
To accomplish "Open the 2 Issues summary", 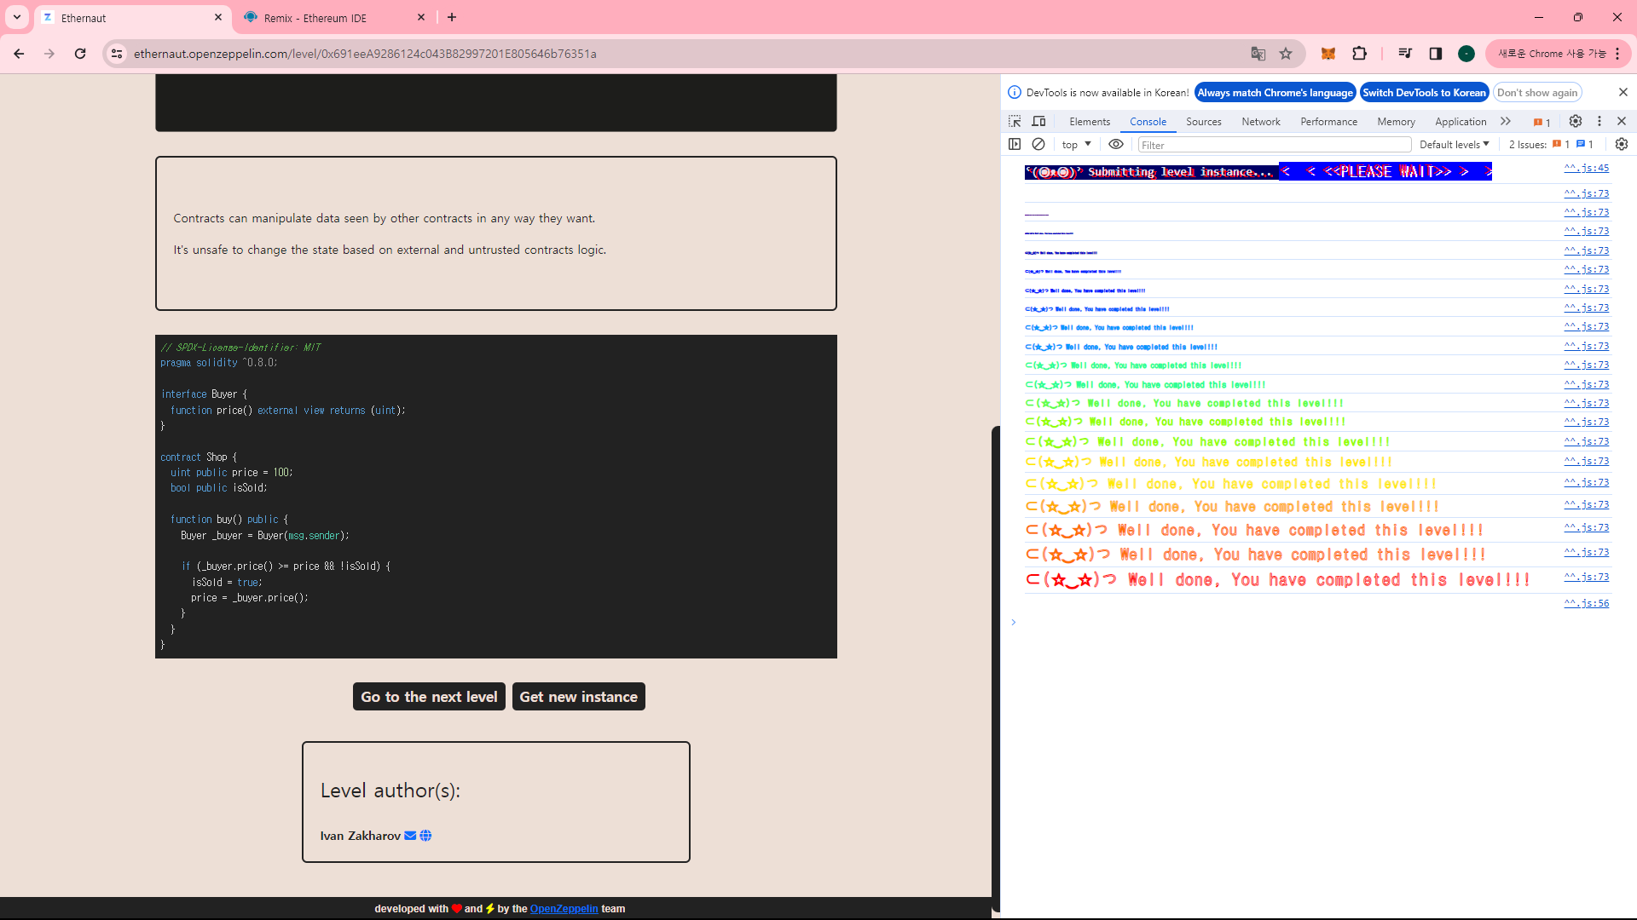I will click(1551, 145).
